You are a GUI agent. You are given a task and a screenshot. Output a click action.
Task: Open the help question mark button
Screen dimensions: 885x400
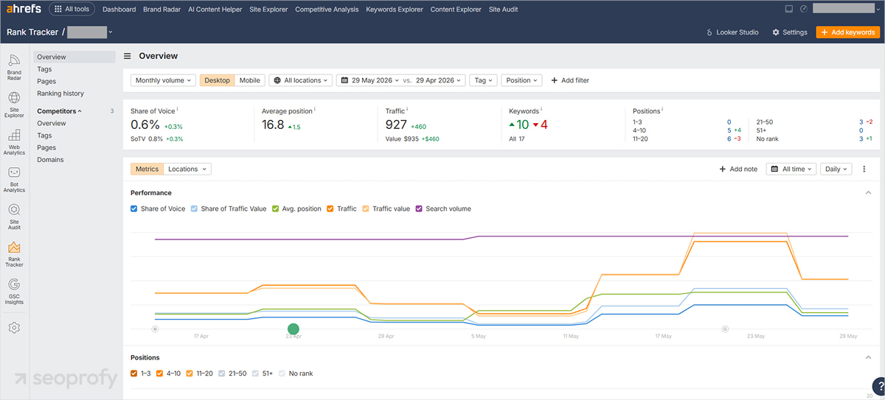tap(878, 386)
